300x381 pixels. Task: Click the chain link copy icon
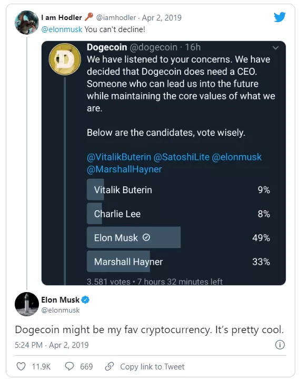[x=109, y=366]
